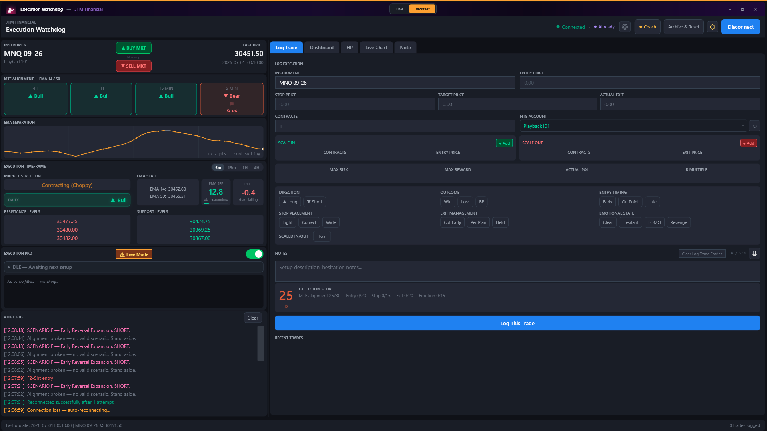The width and height of the screenshot is (767, 431).
Task: Choose On Point entry timing
Action: point(630,202)
